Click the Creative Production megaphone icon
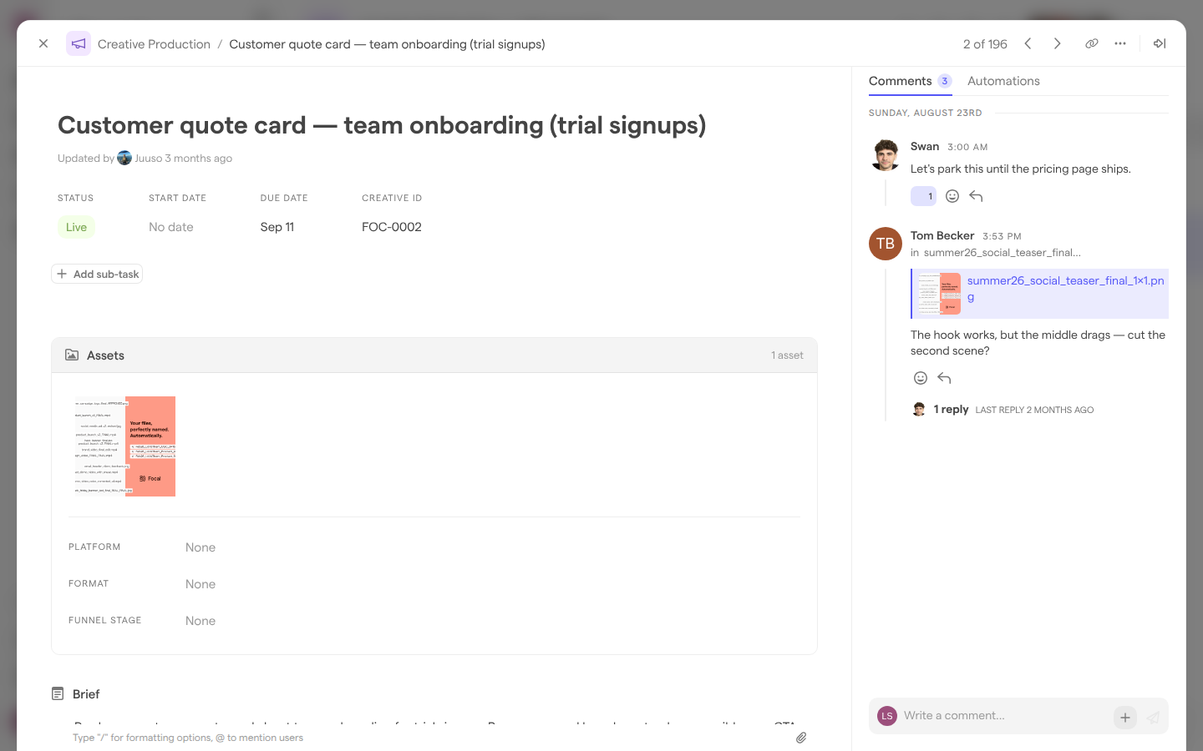The width and height of the screenshot is (1203, 751). pyautogui.click(x=79, y=43)
